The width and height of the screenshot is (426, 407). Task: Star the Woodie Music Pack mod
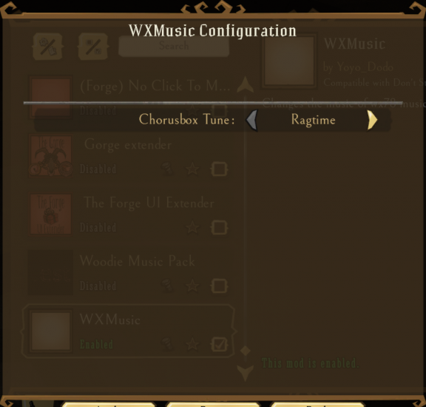point(192,286)
